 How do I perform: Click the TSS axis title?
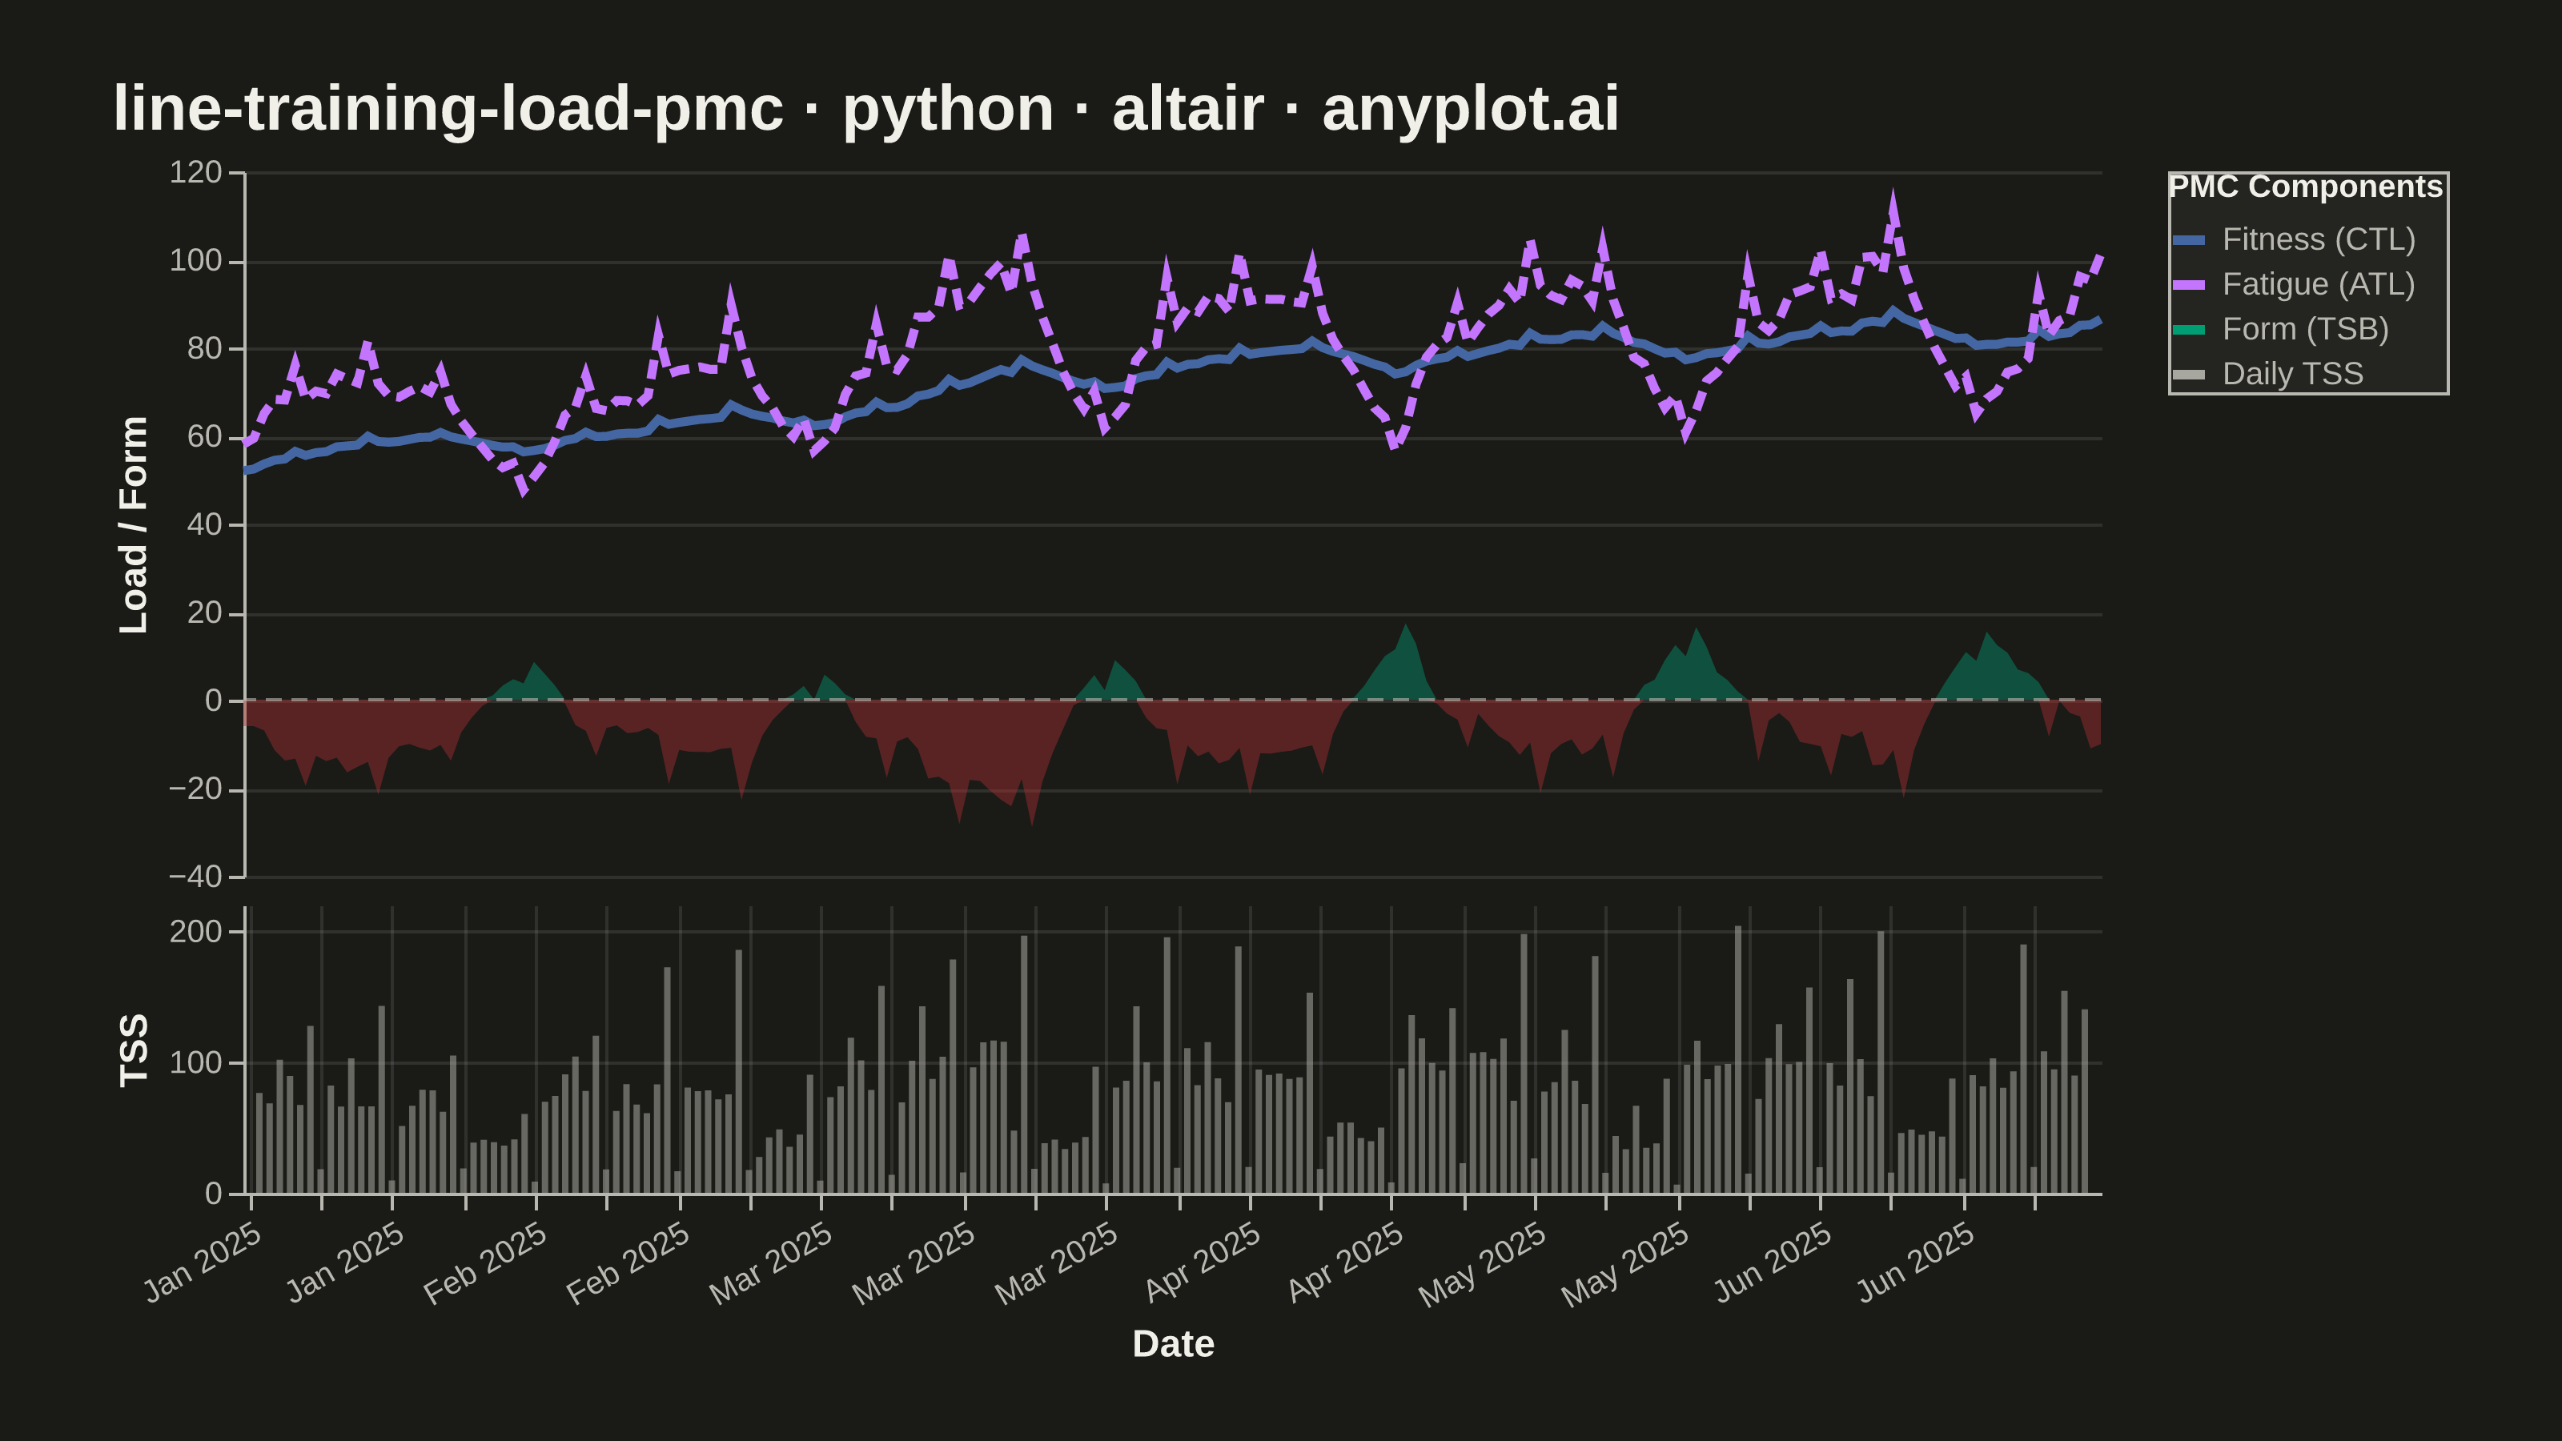pyautogui.click(x=133, y=1050)
